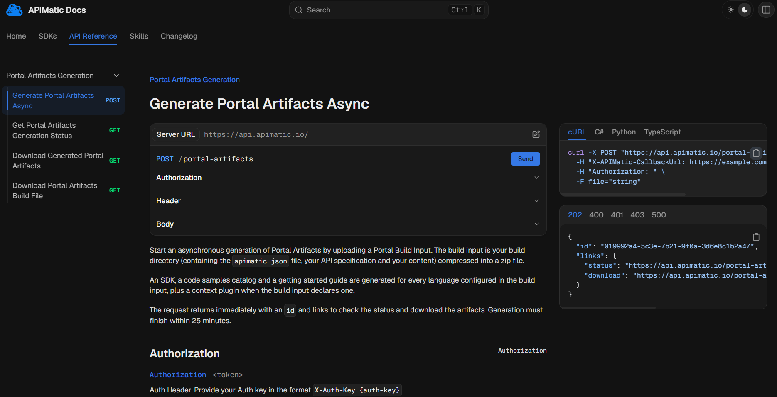Click the apimatic.json inline code
777x397 pixels.
click(x=261, y=261)
